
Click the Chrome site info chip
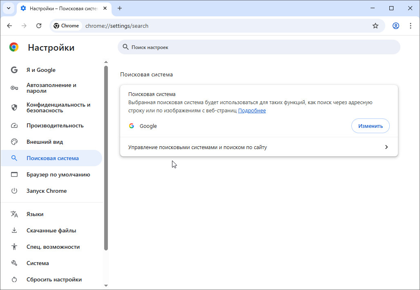pos(66,26)
